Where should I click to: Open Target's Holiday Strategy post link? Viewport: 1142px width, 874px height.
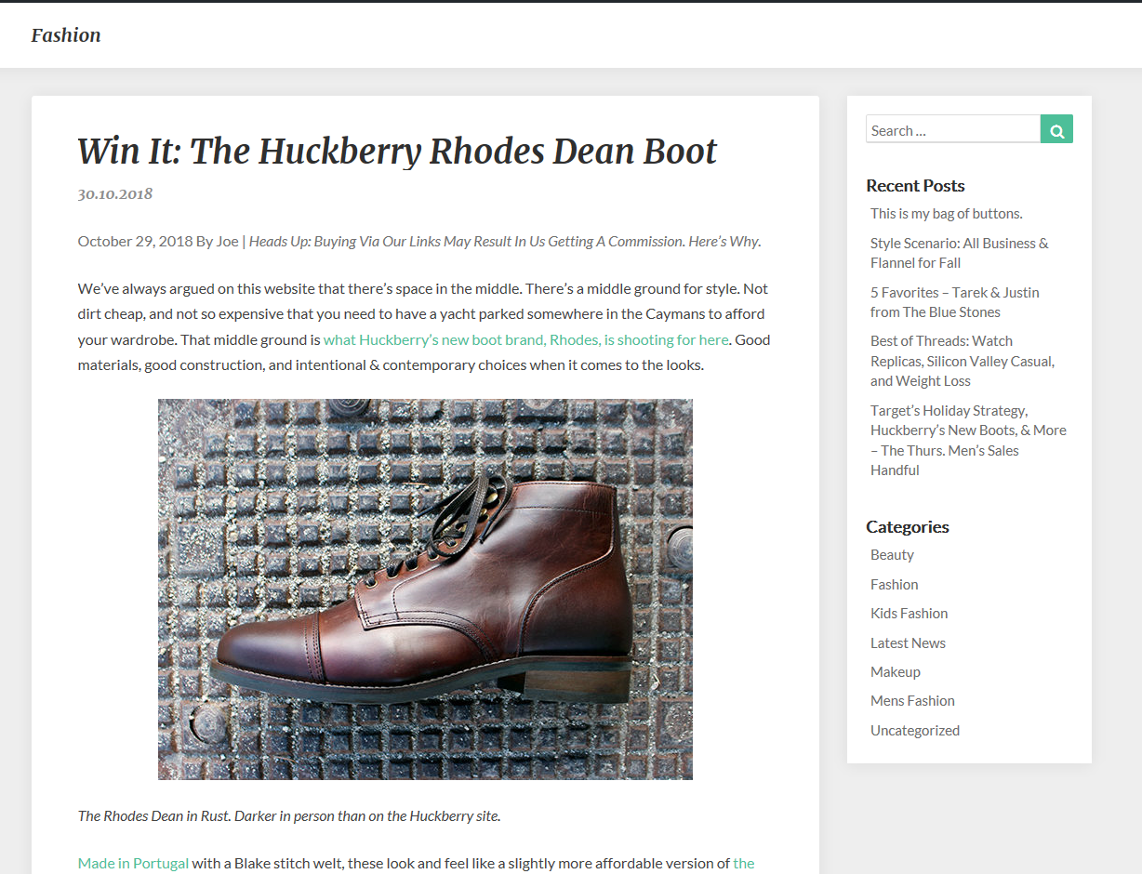click(967, 440)
